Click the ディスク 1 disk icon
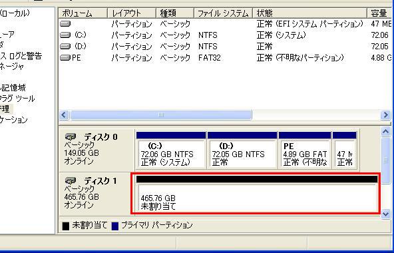The height and width of the screenshot is (253, 394). click(71, 180)
